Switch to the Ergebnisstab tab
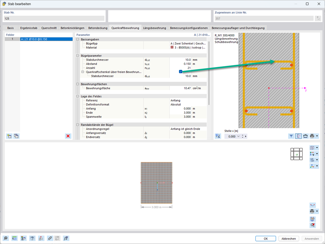 (x=29, y=28)
